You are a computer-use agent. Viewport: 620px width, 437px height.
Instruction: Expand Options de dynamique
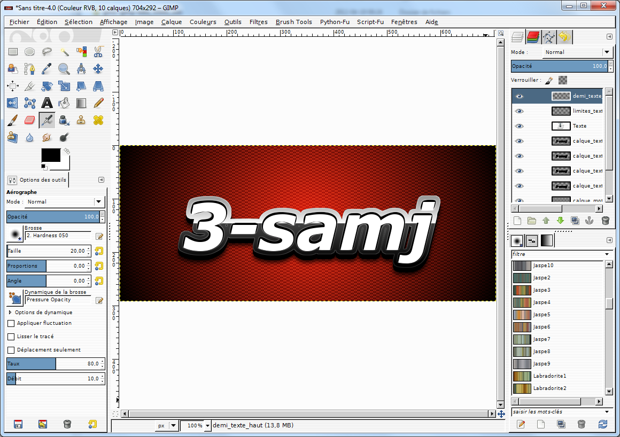(x=10, y=312)
